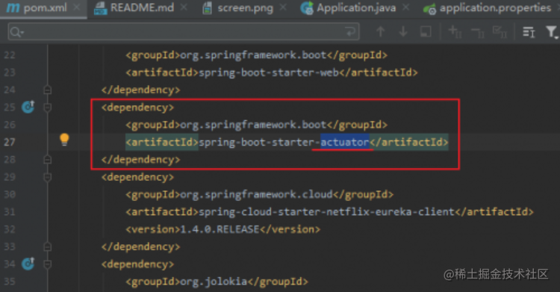Click the select all occurrences checkbox icon
The image size is (560, 292).
[500, 32]
